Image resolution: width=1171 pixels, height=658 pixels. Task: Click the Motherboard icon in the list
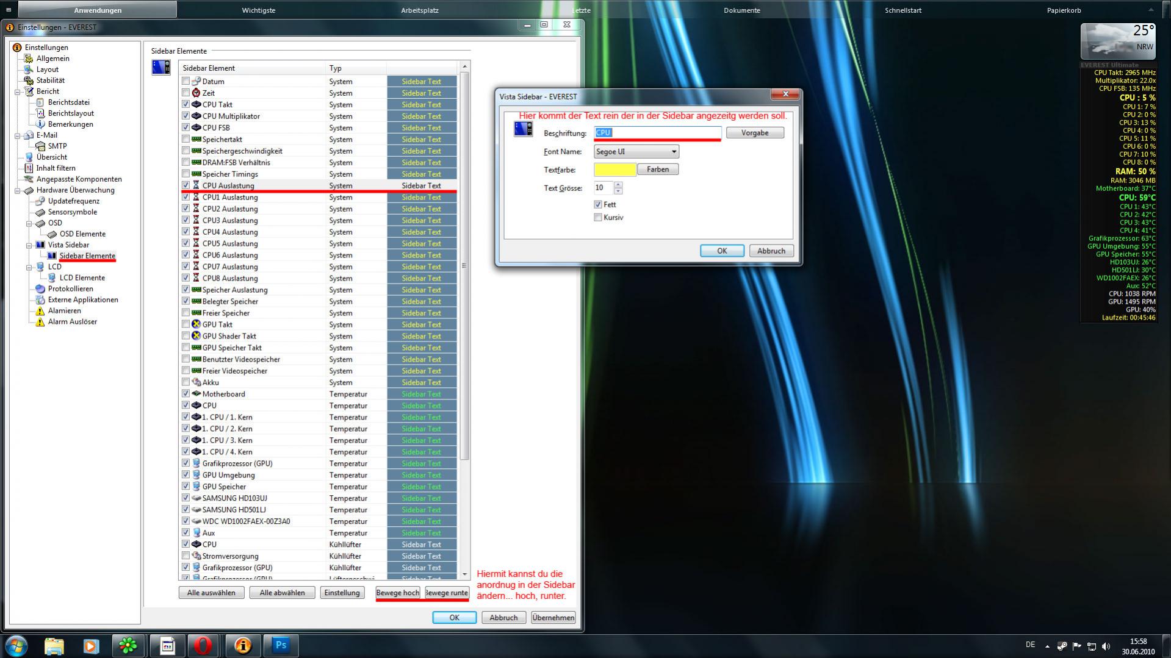(x=196, y=394)
